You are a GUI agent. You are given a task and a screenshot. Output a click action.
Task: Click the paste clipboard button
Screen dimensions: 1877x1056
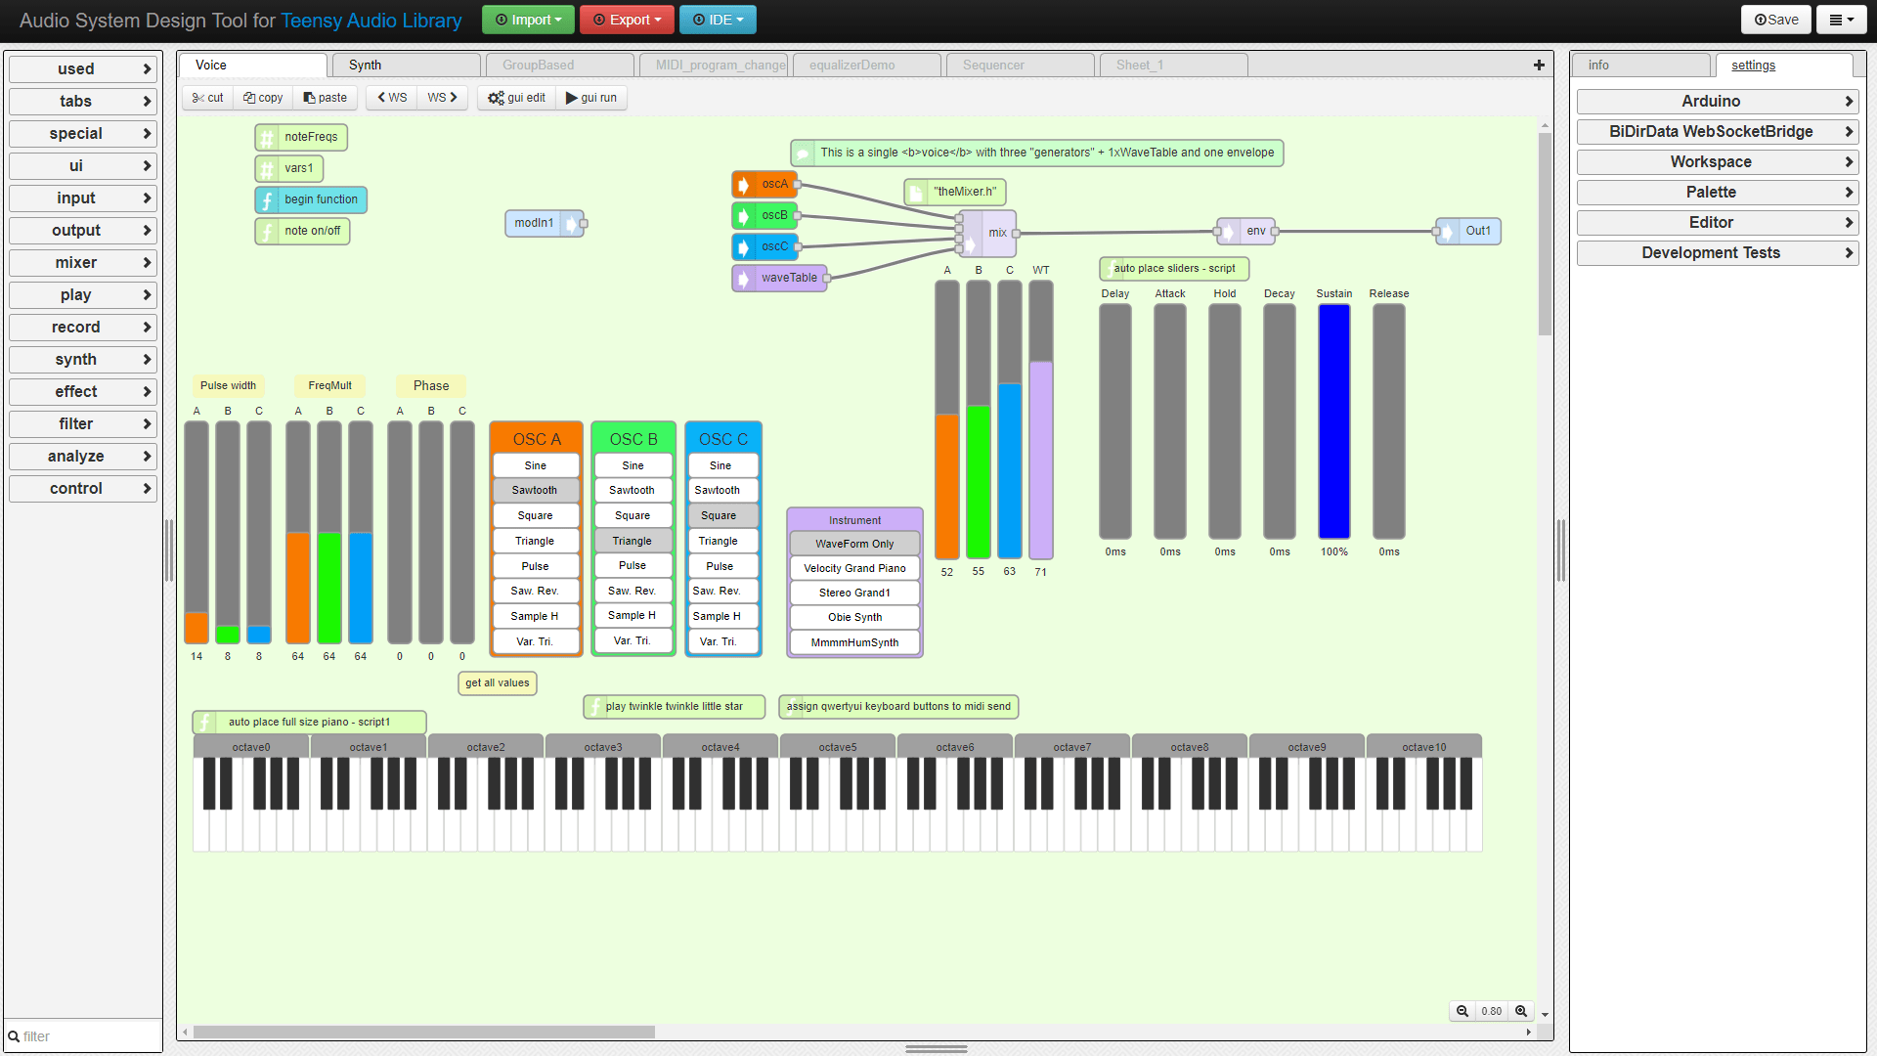click(326, 98)
